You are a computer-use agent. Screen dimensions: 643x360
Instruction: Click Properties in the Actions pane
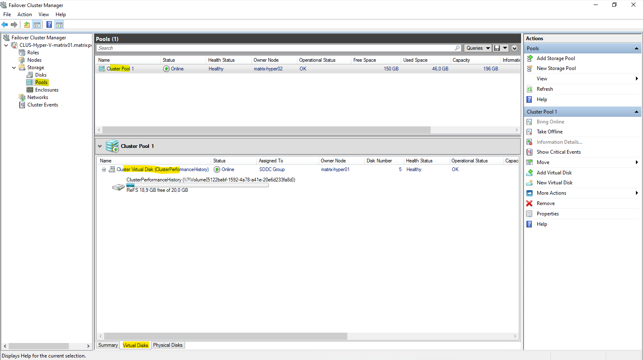[x=548, y=214]
